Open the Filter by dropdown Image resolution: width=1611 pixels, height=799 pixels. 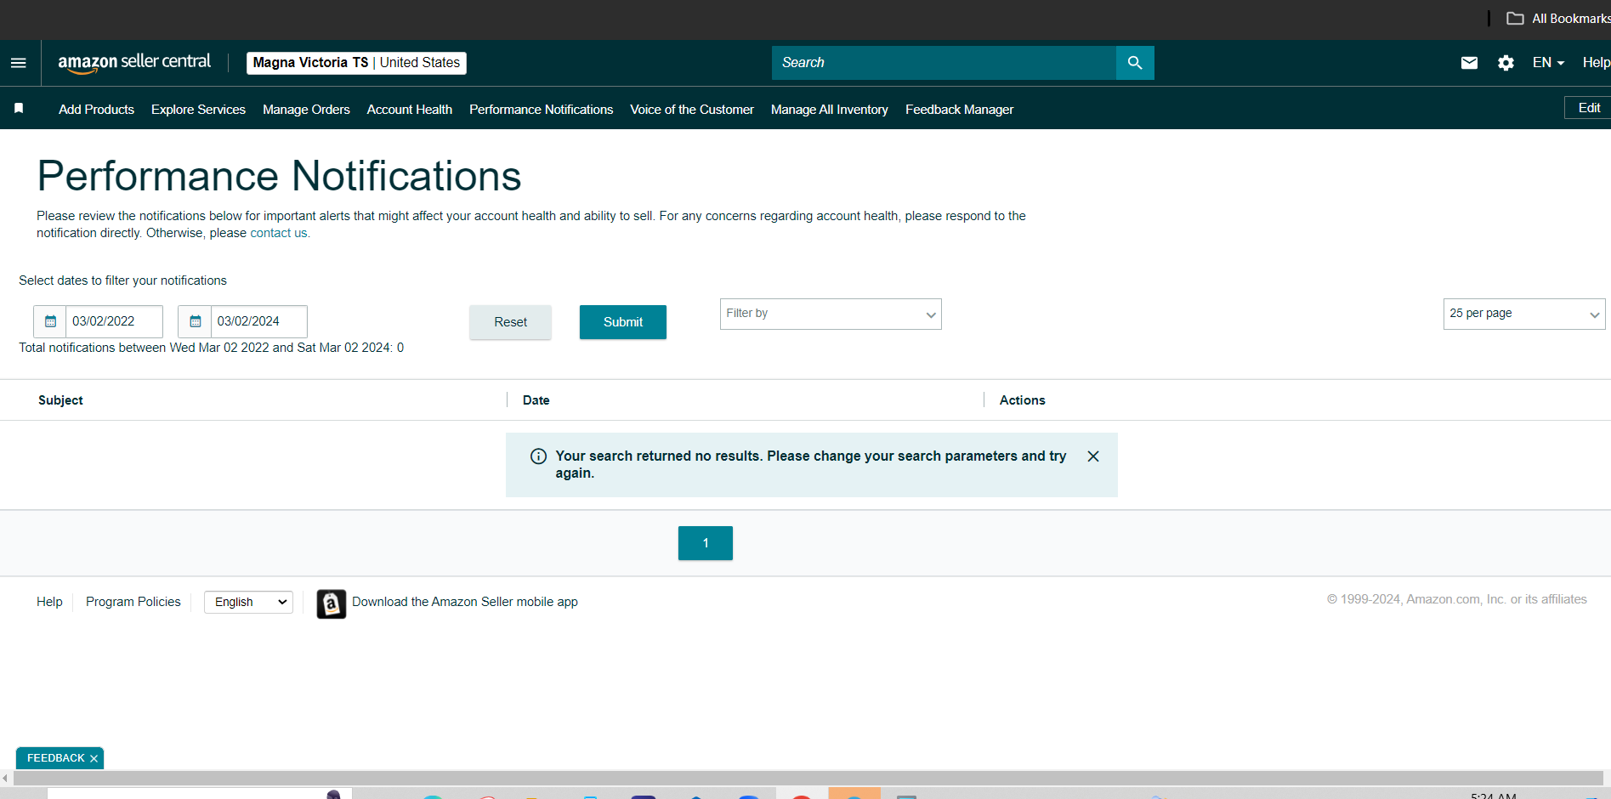(x=831, y=314)
